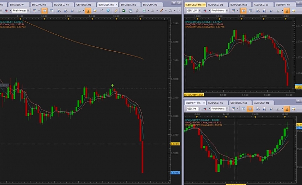The image size is (302, 185).
Task: Switch to the EUR/USD, W chart tab
Action: tap(19, 5)
